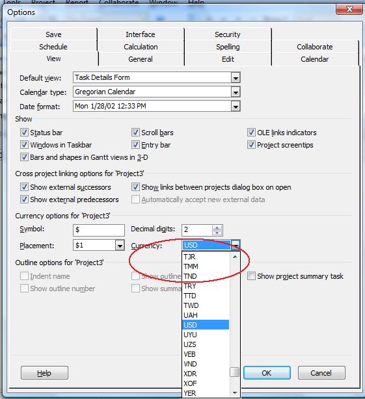Collapse the Currency dropdown arrow
The height and width of the screenshot is (399, 365).
236,245
